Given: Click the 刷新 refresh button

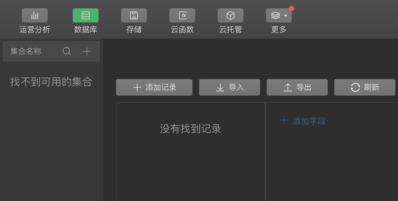Looking at the screenshot, I should [365, 87].
